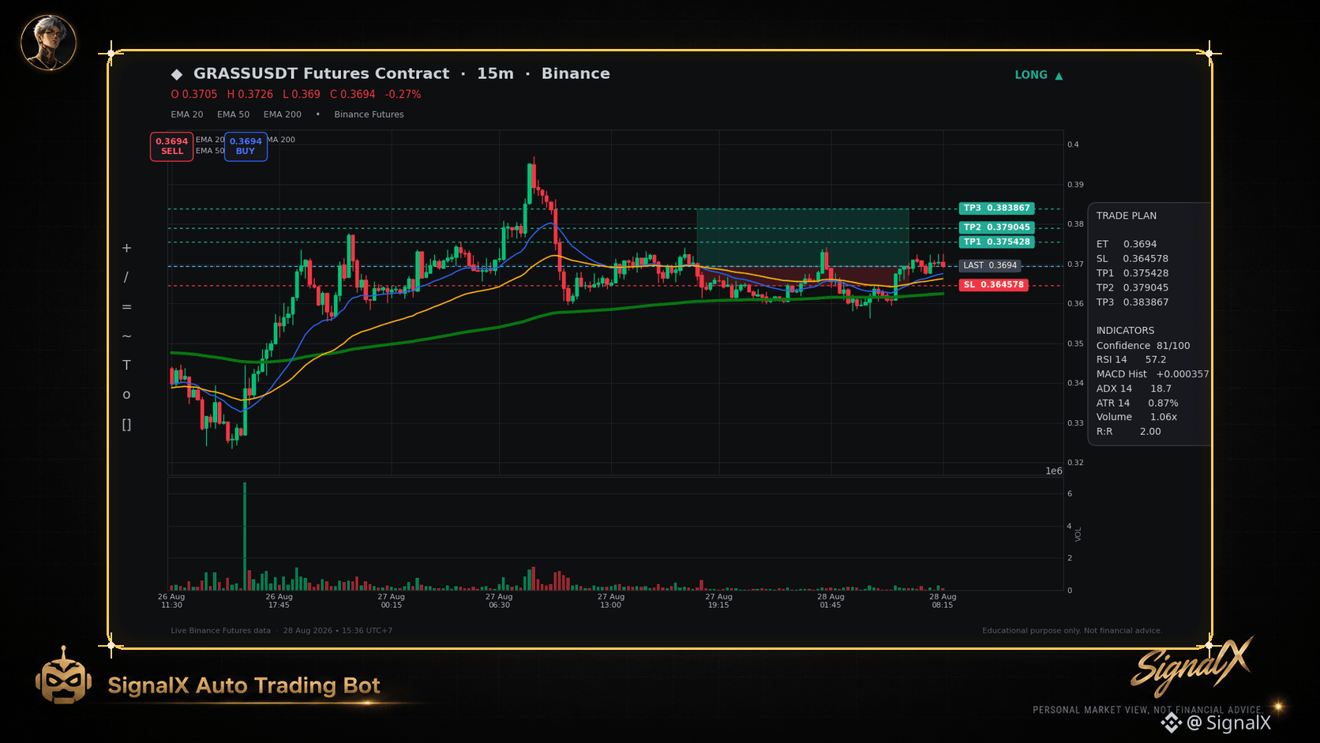Click the gold robot bot logo

click(63, 676)
